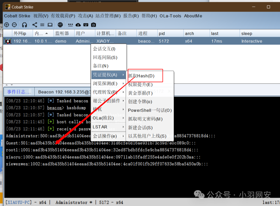280x206 pixels.
Task: Expand the 会话操作(e) submenu
Action: click(x=109, y=136)
